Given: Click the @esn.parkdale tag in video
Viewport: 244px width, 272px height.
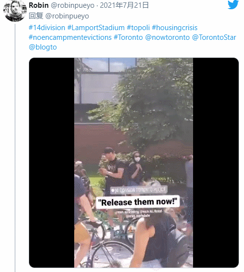Looking at the screenshot, I should coord(138,216).
